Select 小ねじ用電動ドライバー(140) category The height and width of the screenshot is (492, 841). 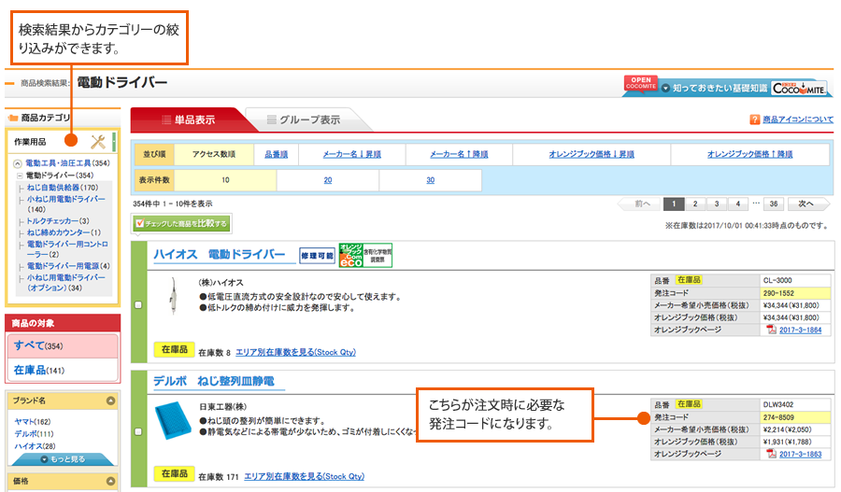coord(65,204)
